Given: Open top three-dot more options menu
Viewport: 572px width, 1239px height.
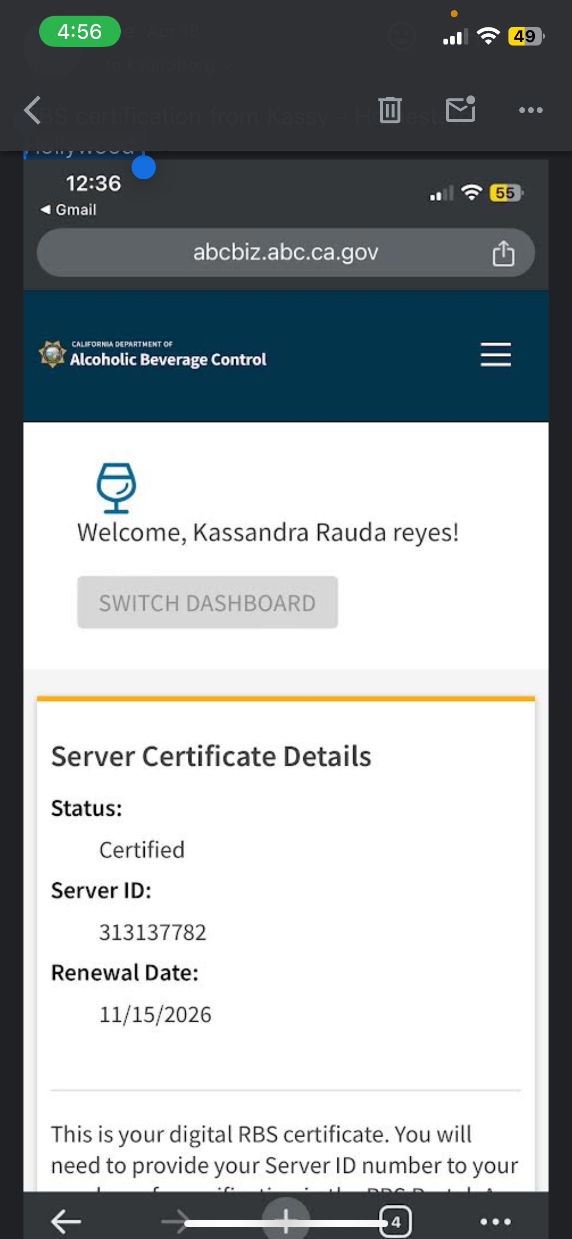Looking at the screenshot, I should 530,111.
